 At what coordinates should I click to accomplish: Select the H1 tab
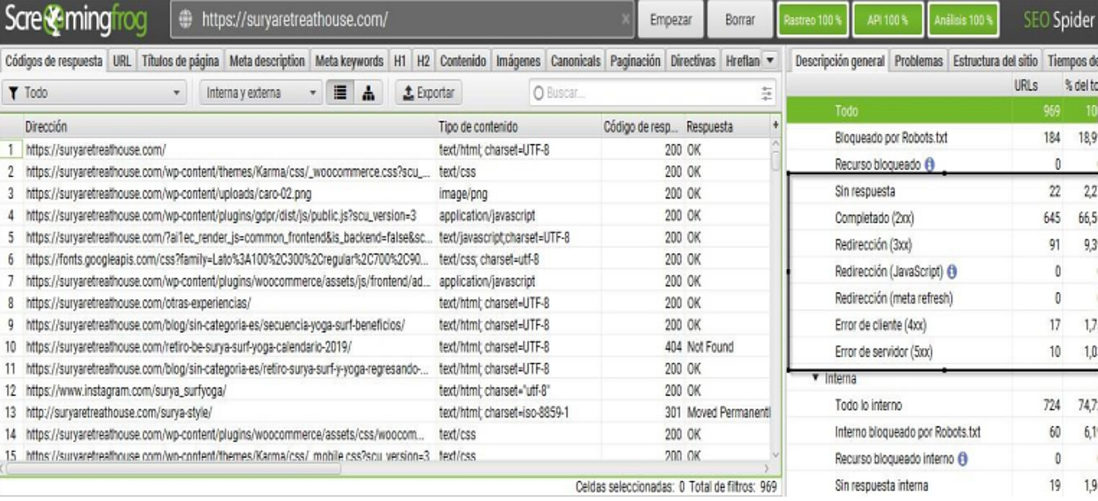(400, 61)
